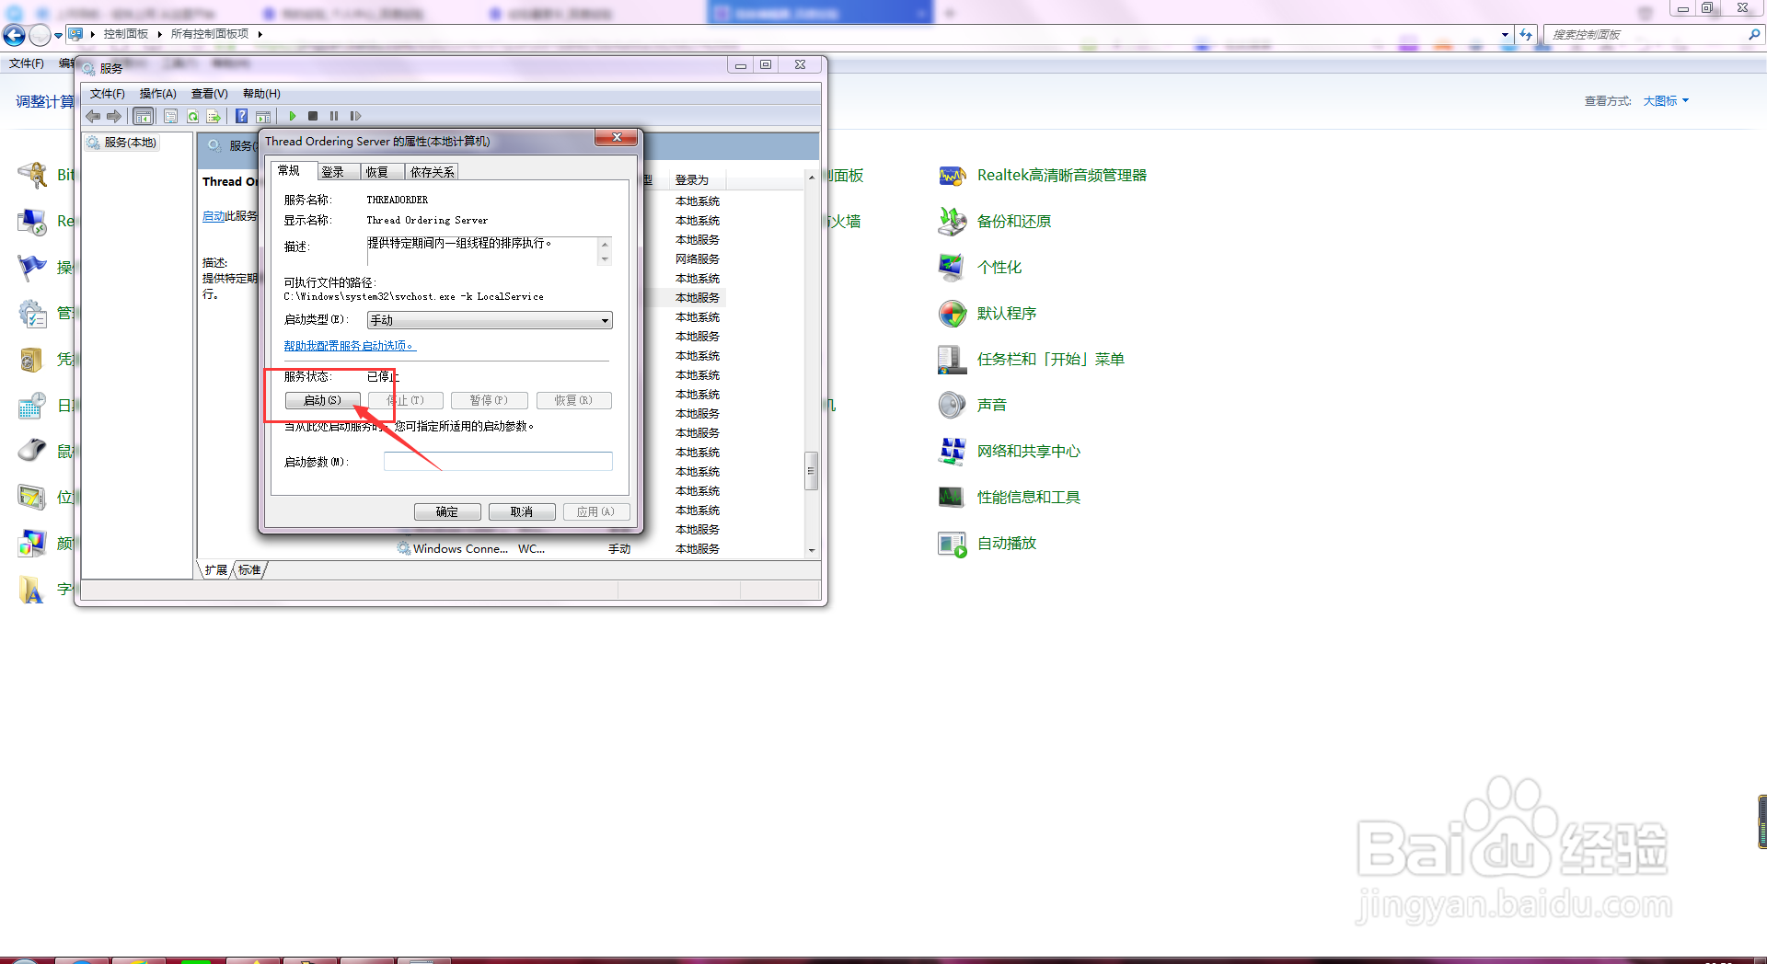Open the 默认程序 icon
The width and height of the screenshot is (1767, 964).
coord(952,314)
